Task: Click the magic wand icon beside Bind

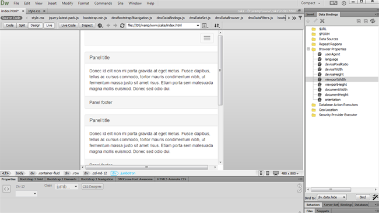Action: click(x=375, y=197)
